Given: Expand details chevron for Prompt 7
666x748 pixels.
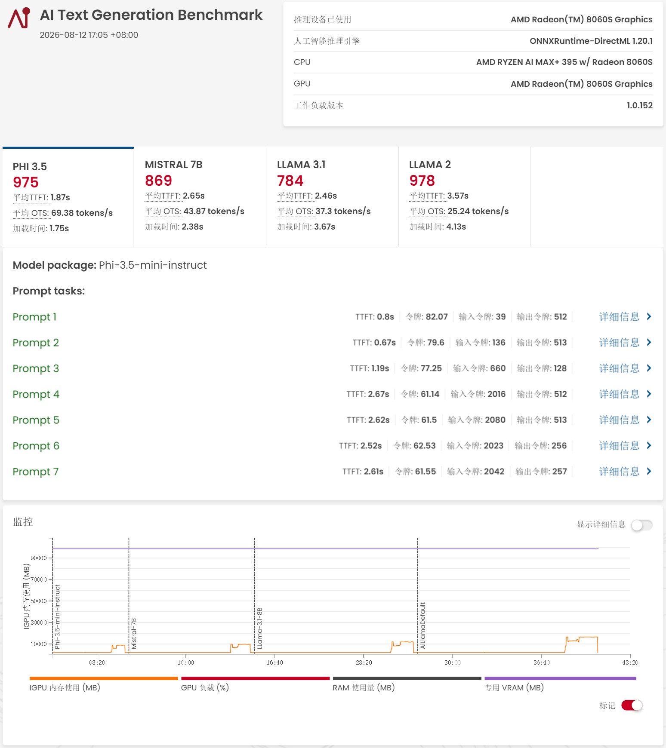Looking at the screenshot, I should point(649,472).
